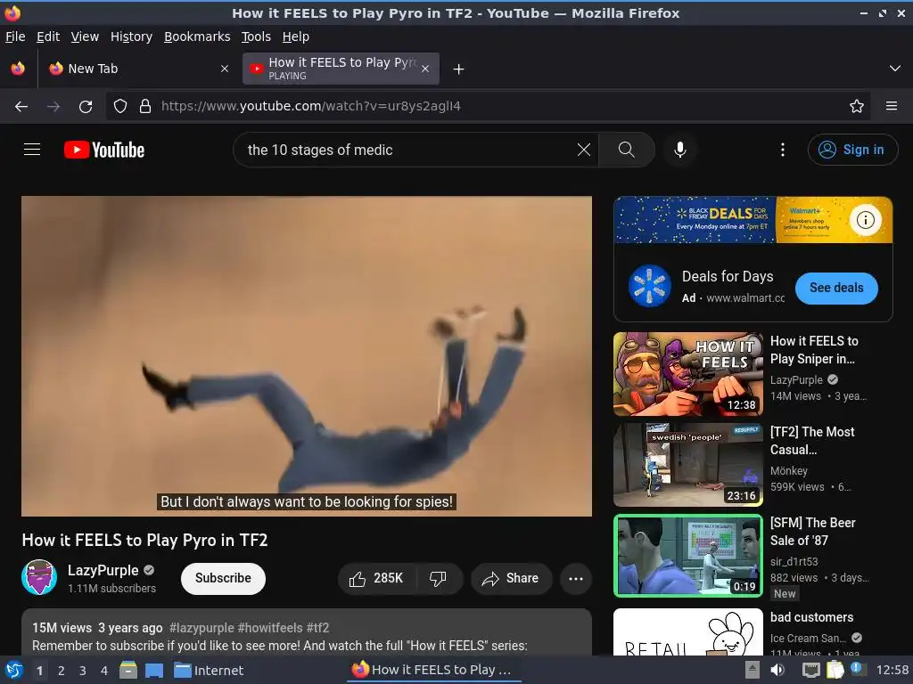Open Firefox View pinned icon
Screen dimensions: 913x684
(x=18, y=69)
